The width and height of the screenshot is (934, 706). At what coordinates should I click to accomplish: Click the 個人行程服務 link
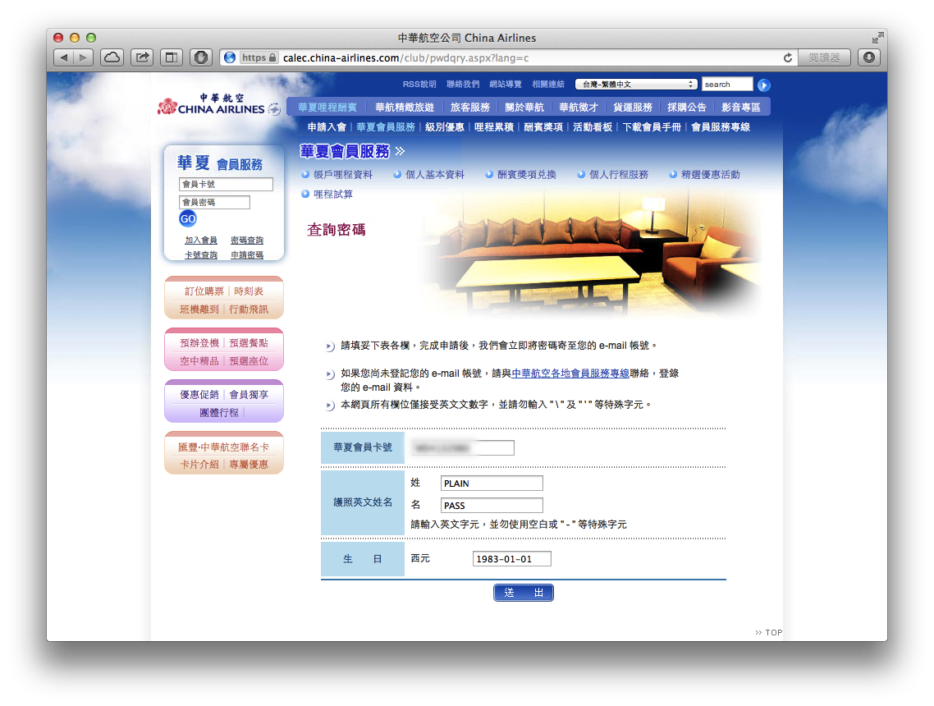pos(618,175)
